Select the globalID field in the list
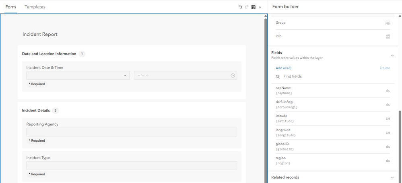 coord(322,147)
